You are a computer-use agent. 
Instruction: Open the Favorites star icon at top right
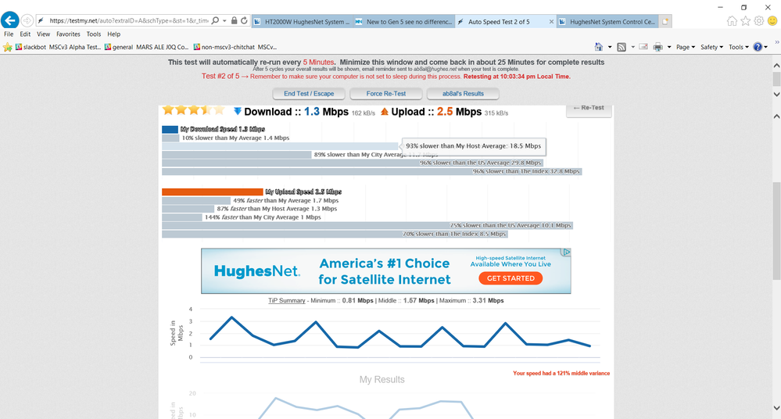pyautogui.click(x=745, y=21)
